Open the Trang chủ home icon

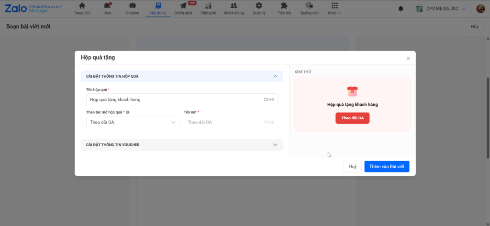pyautogui.click(x=82, y=6)
